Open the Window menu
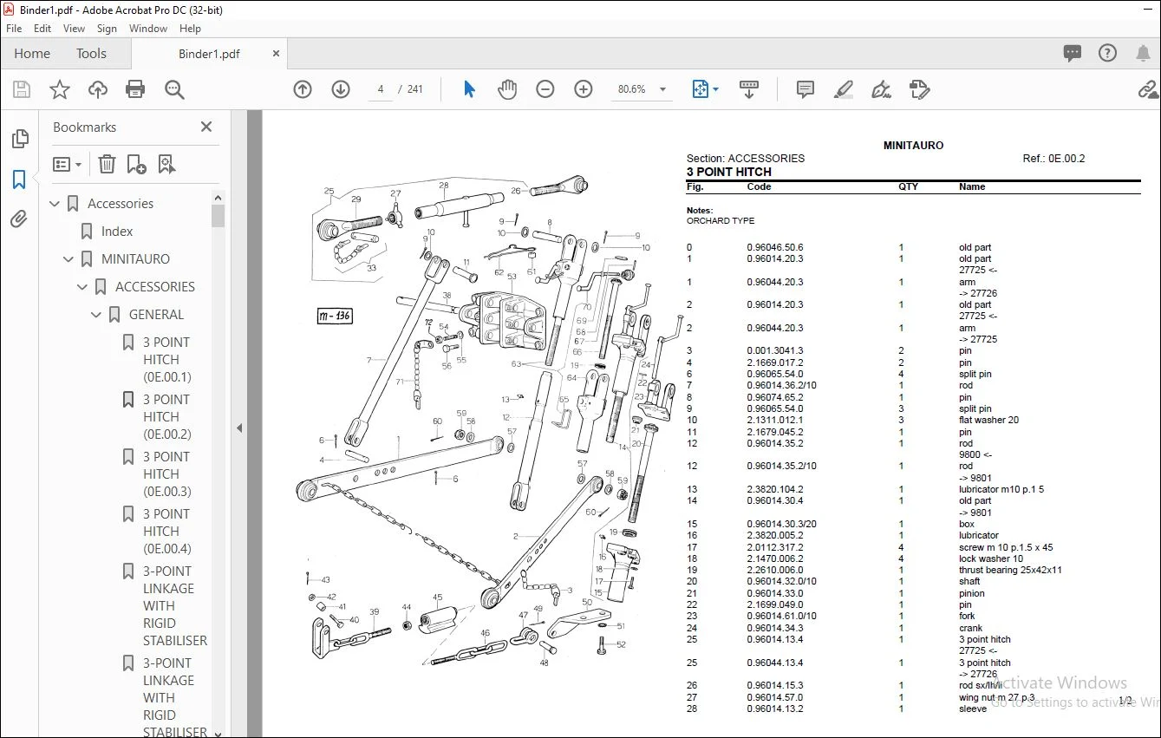The width and height of the screenshot is (1161, 738). [148, 29]
